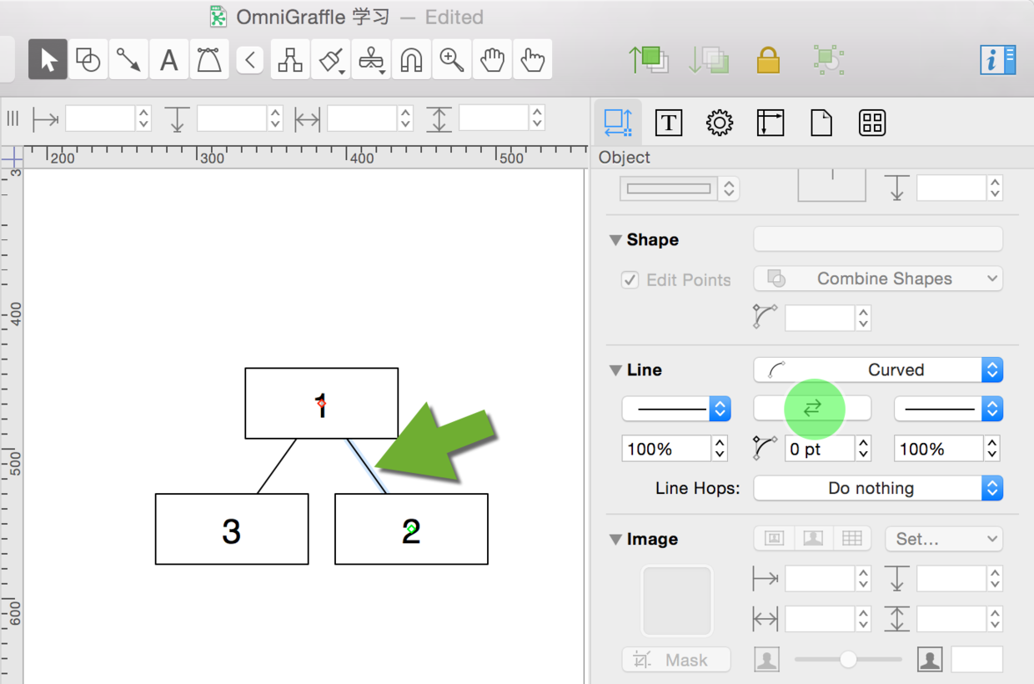The width and height of the screenshot is (1034, 684).
Task: Open the Stencils grid inspector tab
Action: (872, 123)
